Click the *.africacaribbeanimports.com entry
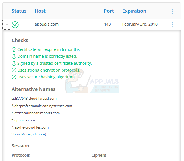184x161 pixels. pos(36,113)
